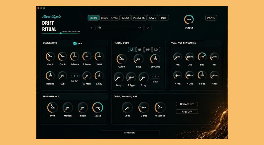Click the F Dec knob
Screen dimensions: 264x145
coord(190,75)
